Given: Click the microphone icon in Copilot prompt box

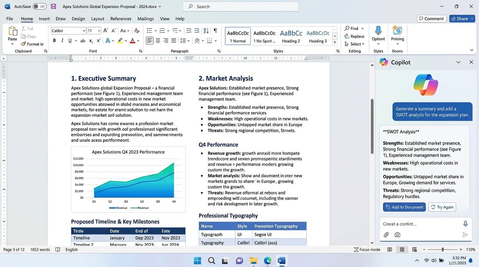Looking at the screenshot, I should coord(465,224).
